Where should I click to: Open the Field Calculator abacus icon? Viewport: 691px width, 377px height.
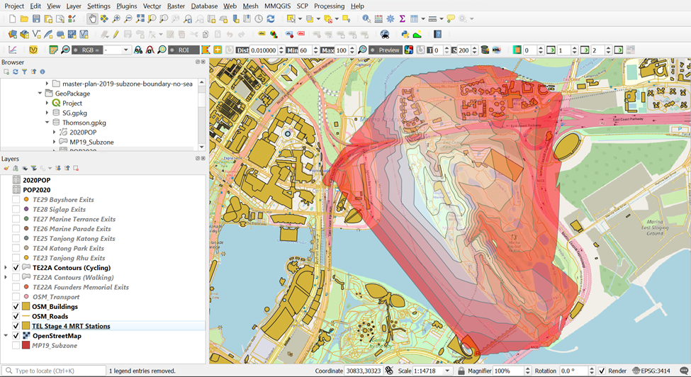point(378,19)
